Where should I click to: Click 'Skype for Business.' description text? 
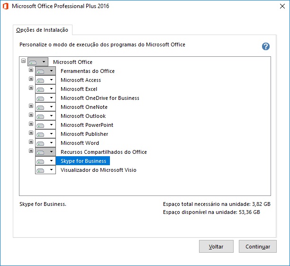[x=43, y=204]
